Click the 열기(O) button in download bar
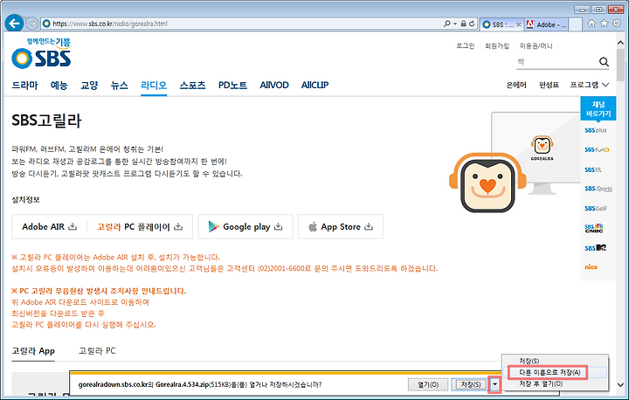The height and width of the screenshot is (400, 629). [428, 384]
